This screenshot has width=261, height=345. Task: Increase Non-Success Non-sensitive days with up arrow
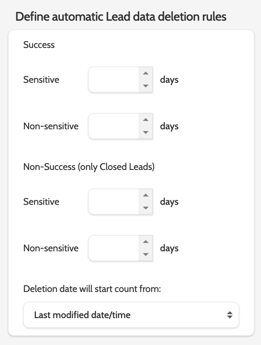tap(146, 242)
